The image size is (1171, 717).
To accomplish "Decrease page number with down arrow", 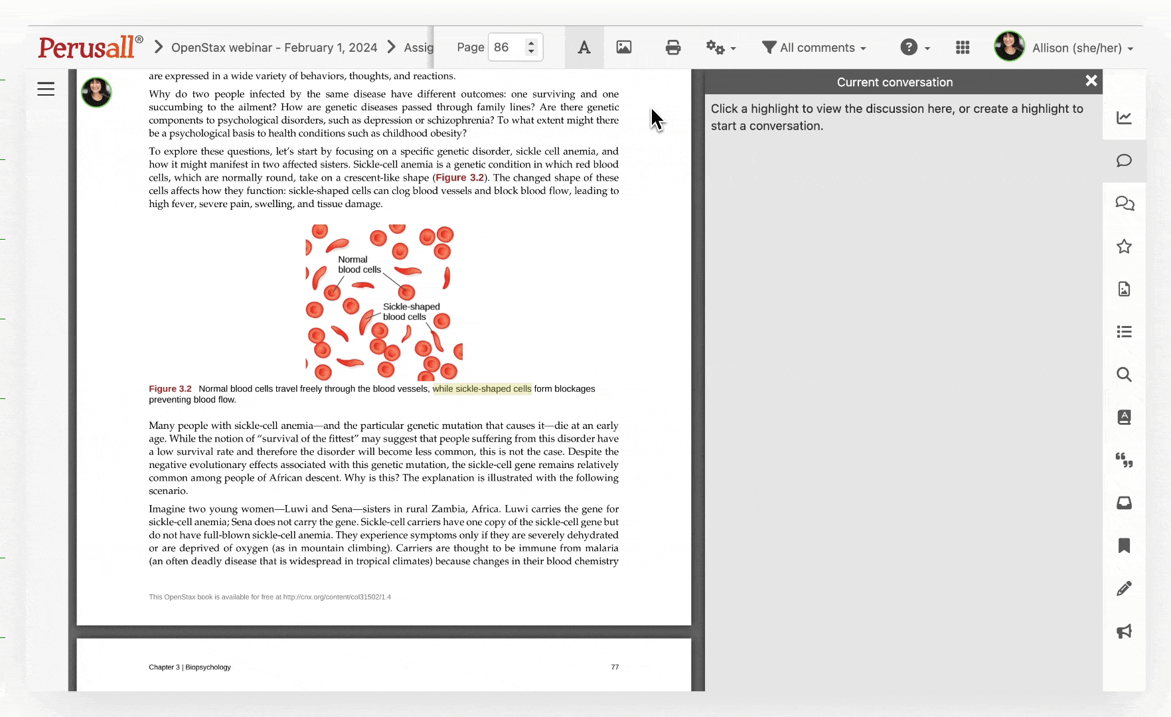I will point(531,52).
